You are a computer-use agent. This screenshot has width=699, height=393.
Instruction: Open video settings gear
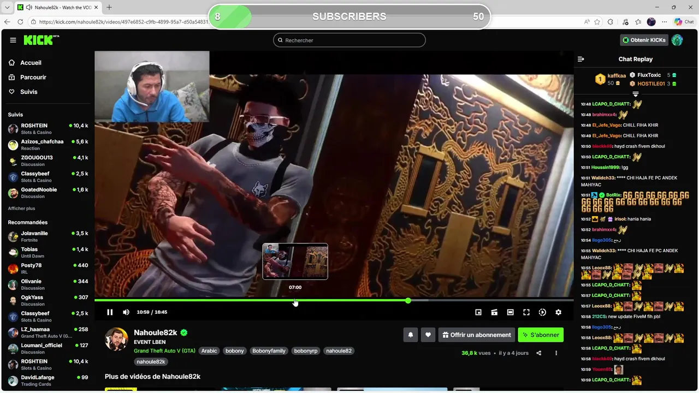click(x=558, y=312)
